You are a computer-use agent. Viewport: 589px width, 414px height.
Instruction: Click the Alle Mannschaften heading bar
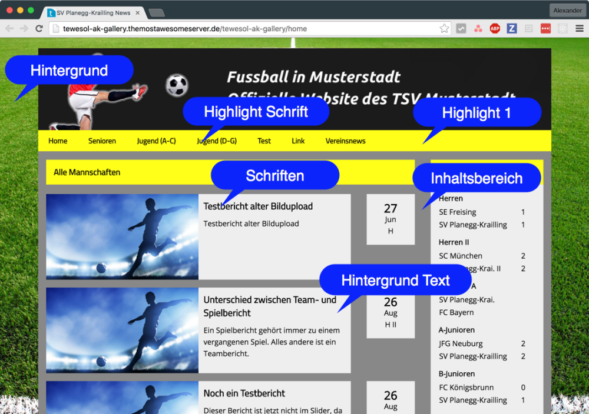pyautogui.click(x=230, y=172)
